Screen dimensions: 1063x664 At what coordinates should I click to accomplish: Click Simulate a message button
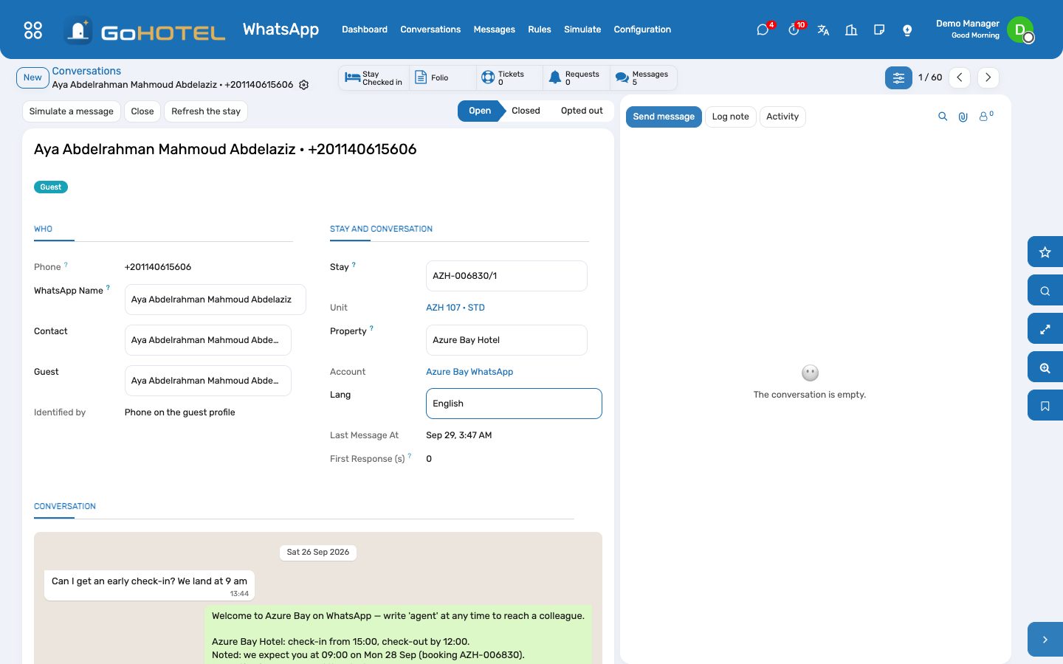[72, 111]
